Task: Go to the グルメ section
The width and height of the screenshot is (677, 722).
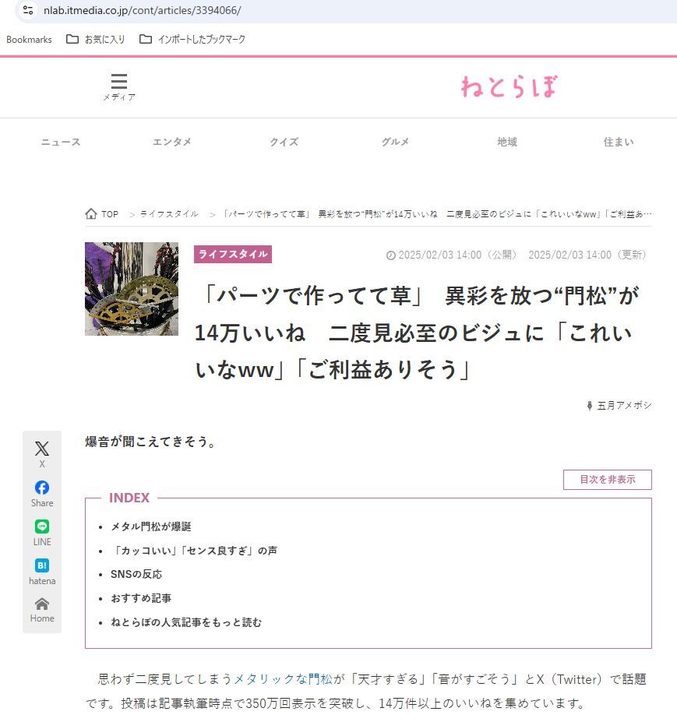Action: click(x=395, y=142)
